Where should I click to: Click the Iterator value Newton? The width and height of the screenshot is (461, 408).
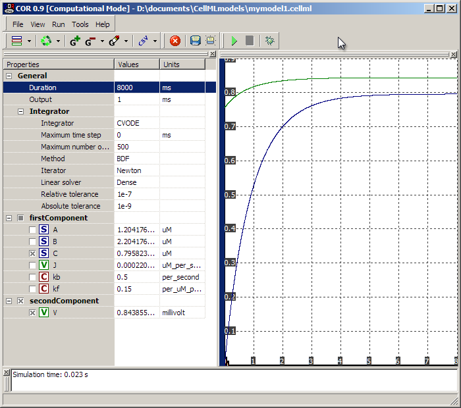(x=137, y=170)
